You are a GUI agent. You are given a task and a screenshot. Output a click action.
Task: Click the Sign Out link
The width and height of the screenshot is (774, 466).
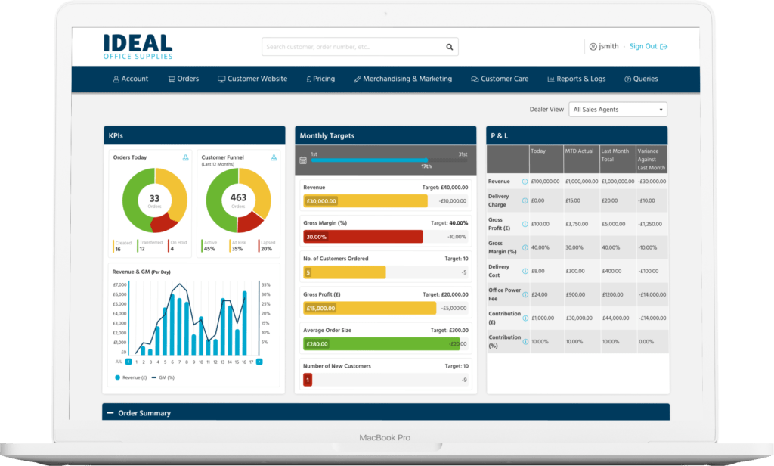click(648, 47)
